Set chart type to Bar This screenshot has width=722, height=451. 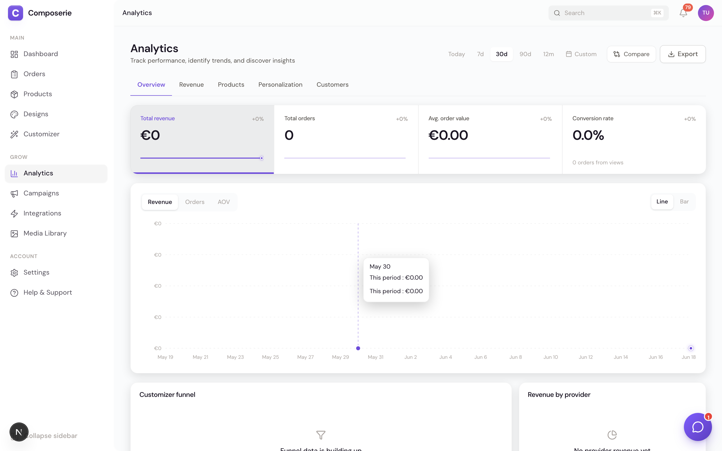pyautogui.click(x=684, y=202)
